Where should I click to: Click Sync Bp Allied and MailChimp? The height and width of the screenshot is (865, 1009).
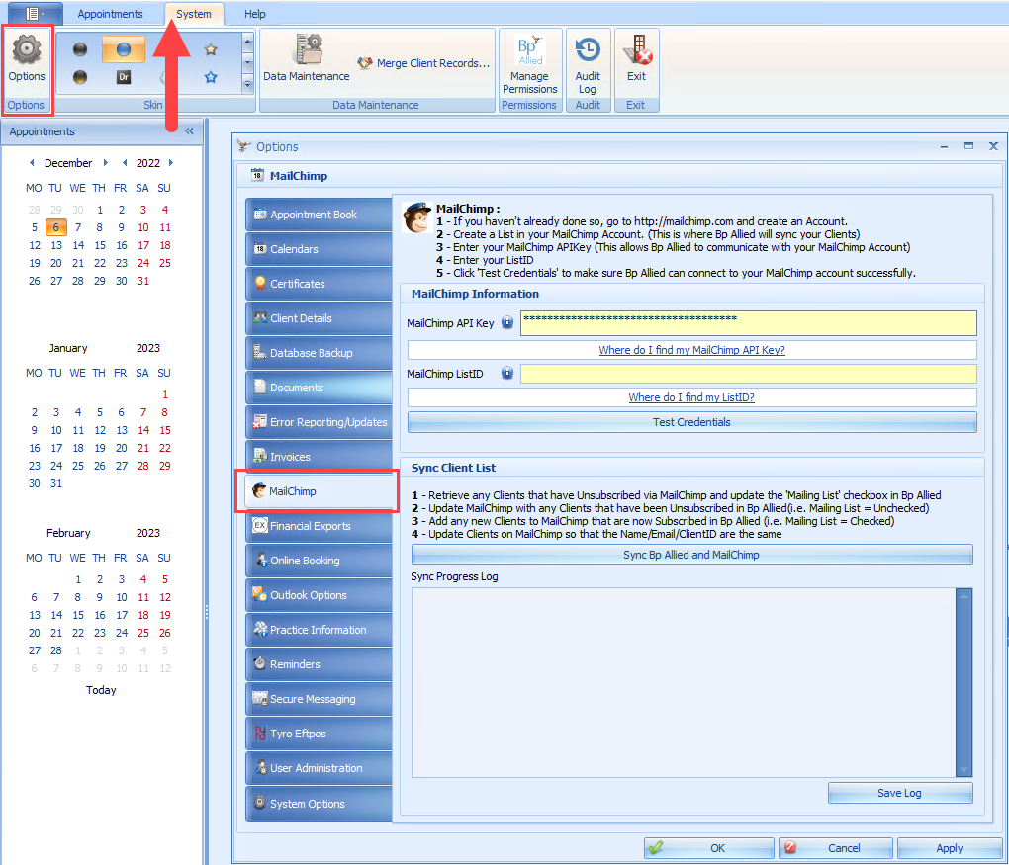click(x=691, y=555)
